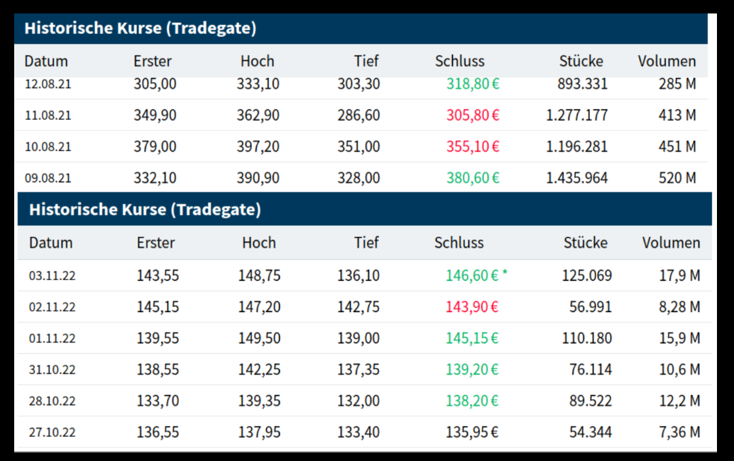The height and width of the screenshot is (461, 734).
Task: Click the green 318,80 € closing price
Action: (x=473, y=84)
